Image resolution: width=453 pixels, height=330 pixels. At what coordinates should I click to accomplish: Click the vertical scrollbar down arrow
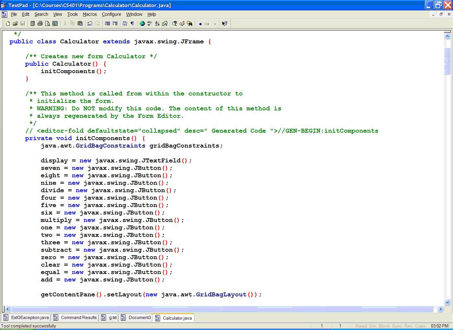click(x=447, y=302)
